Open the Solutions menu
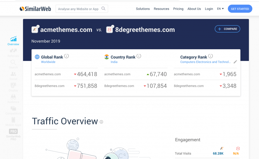 pos(143,9)
